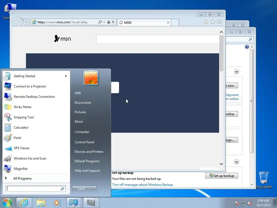The image size is (277, 208).
Task: Open Windows Explorer from taskbar
Action: [x=41, y=203]
